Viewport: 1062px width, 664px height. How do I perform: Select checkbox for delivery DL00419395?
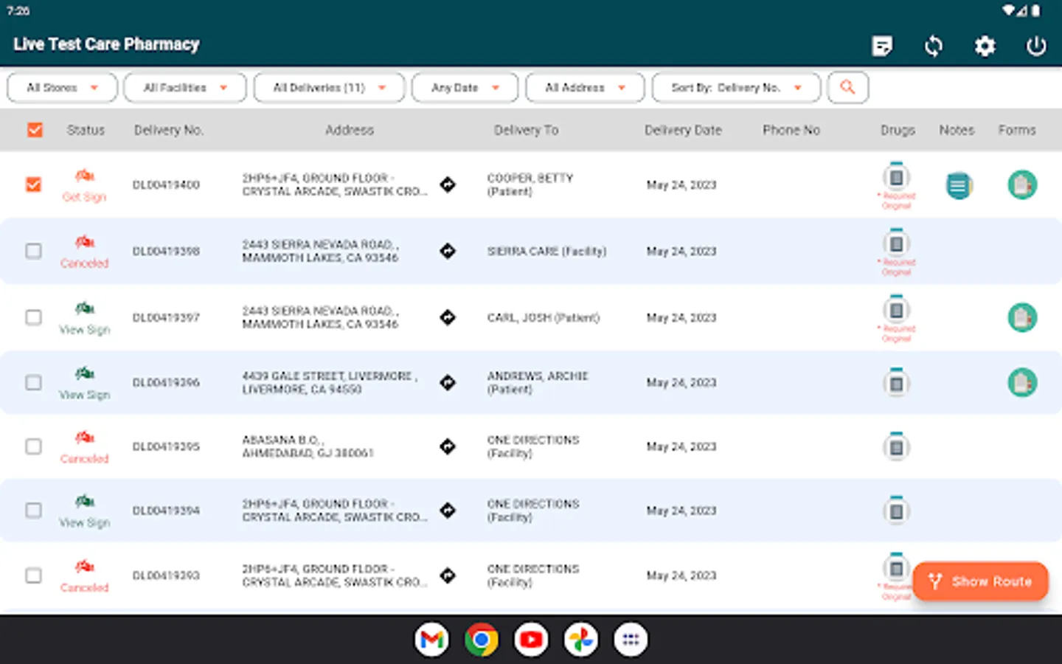click(x=34, y=446)
